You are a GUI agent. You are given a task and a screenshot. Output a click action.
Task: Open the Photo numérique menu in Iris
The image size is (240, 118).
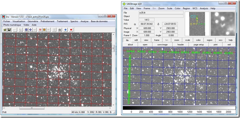(12, 25)
